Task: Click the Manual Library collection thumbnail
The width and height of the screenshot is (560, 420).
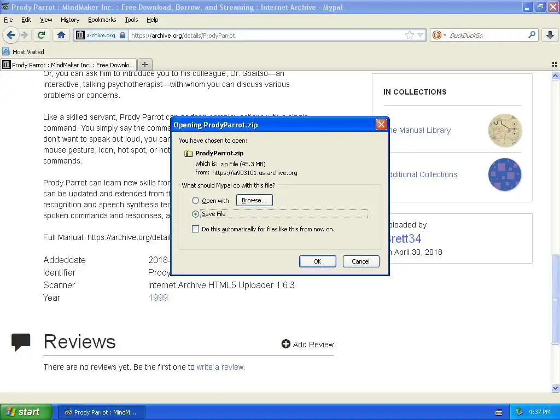Action: [x=505, y=130]
